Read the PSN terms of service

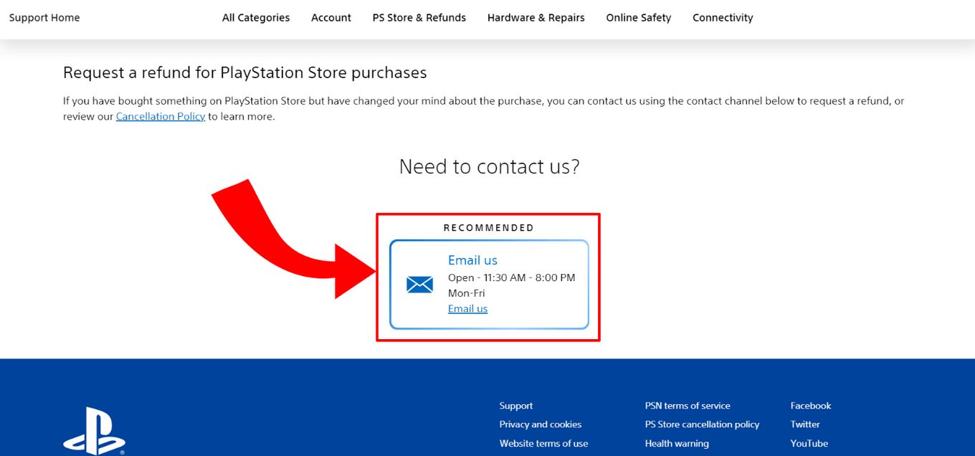tap(687, 405)
